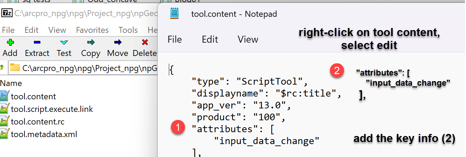Open the 7-Zip File menu
Image resolution: width=466 pixels, height=157 pixels.
coord(8,30)
